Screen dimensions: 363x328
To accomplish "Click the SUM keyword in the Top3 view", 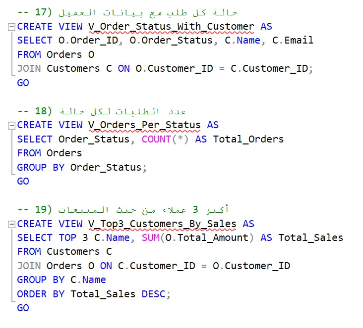I will pyautogui.click(x=151, y=237).
